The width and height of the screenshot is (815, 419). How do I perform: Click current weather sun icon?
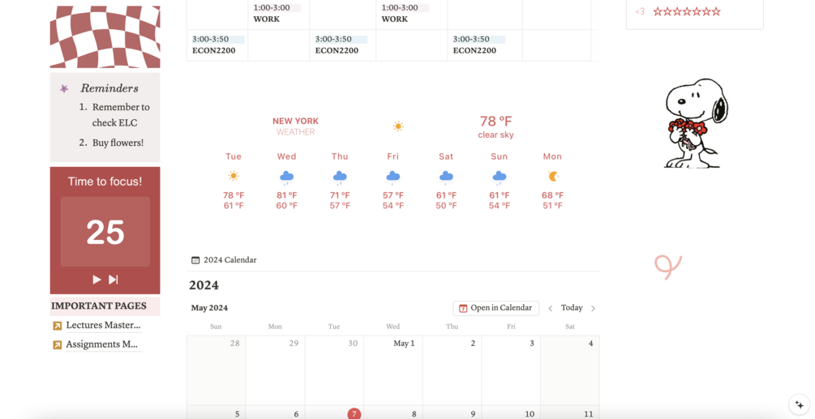coord(398,126)
